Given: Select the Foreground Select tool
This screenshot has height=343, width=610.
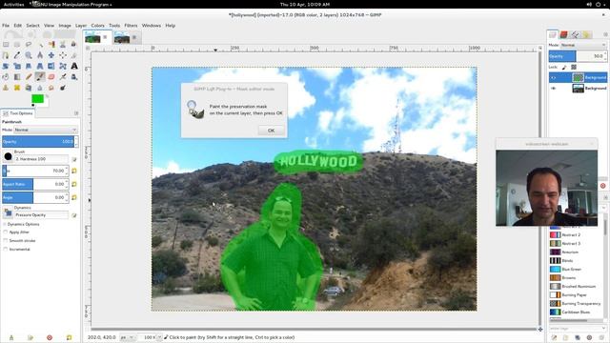Looking at the screenshot, I should (x=74, y=45).
